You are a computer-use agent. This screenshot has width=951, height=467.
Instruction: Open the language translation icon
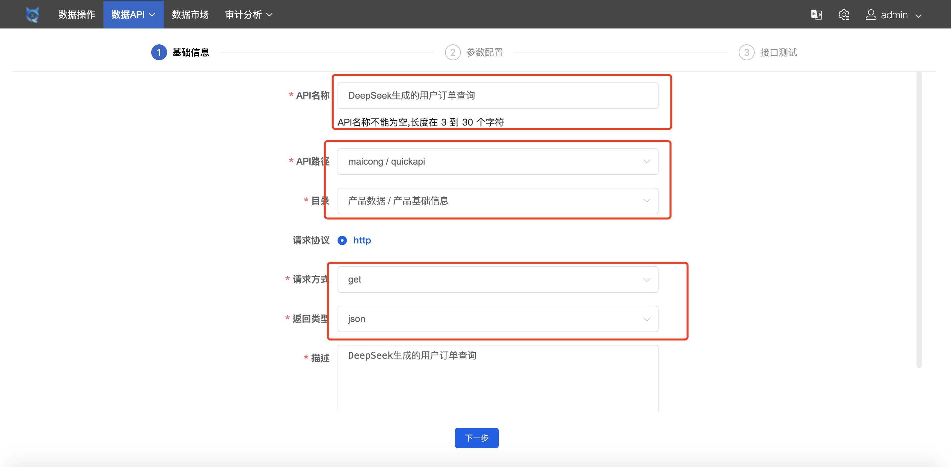pos(816,15)
